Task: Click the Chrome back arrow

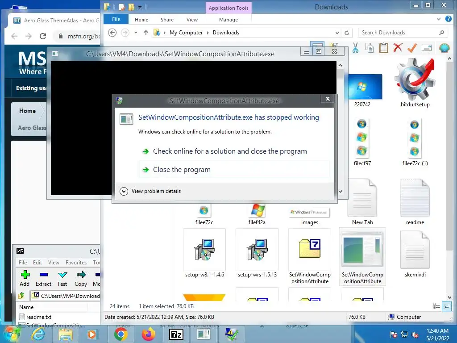Action: point(14,36)
